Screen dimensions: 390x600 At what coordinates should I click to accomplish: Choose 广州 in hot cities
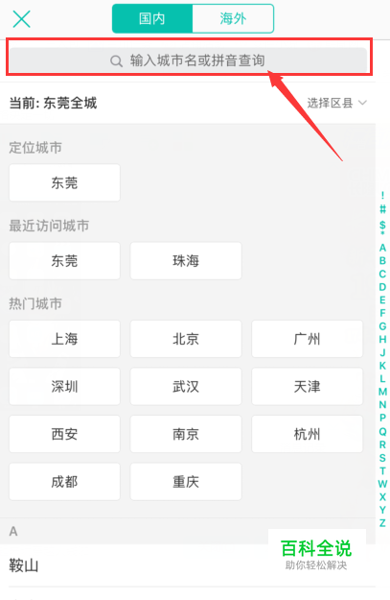pos(307,339)
